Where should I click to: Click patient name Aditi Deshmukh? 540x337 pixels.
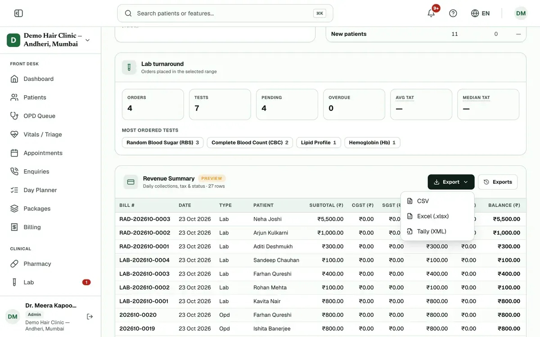tap(273, 247)
